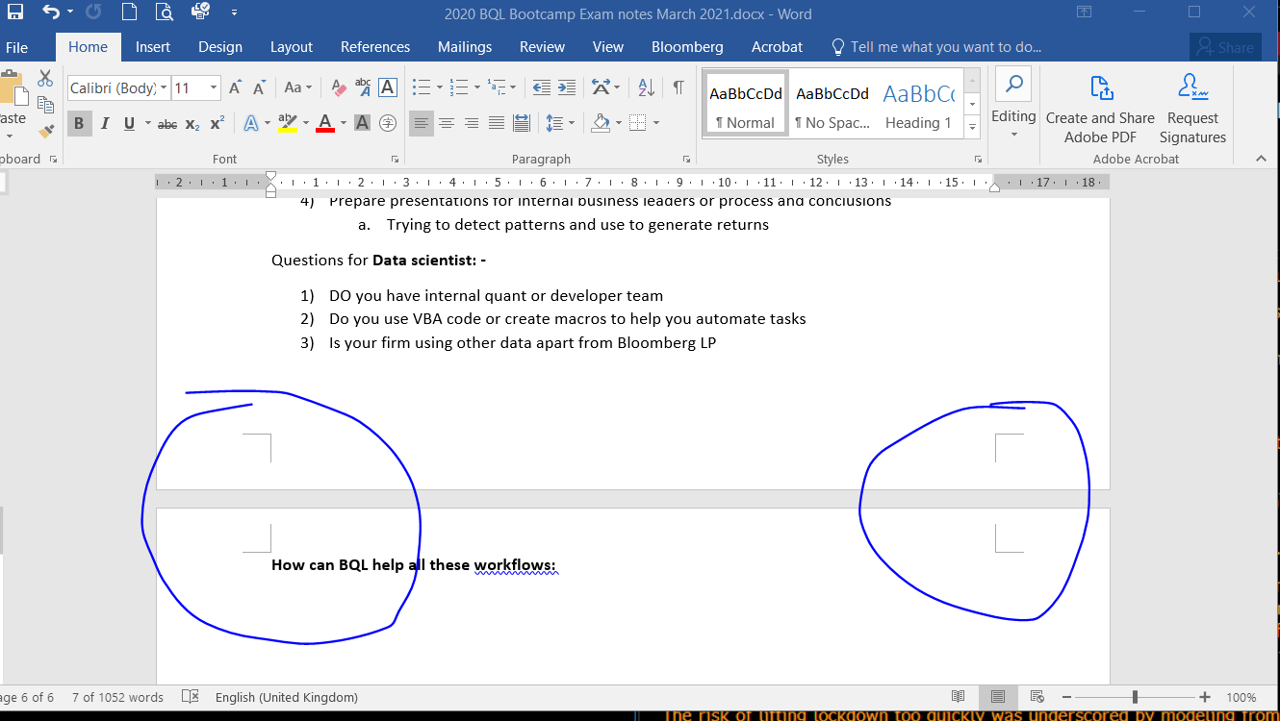1280x721 pixels.
Task: Toggle Align Left paragraph button
Action: 422,123
